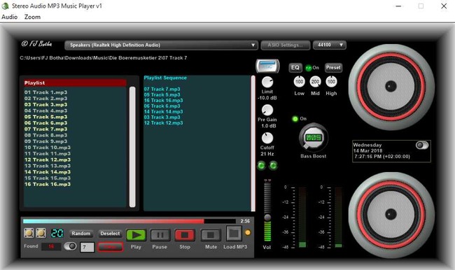Click the ASIO Settings button
The width and height of the screenshot is (455, 270).
(285, 45)
